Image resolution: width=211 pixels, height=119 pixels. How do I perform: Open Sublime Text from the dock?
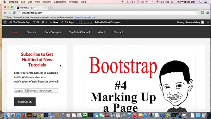click(x=35, y=115)
